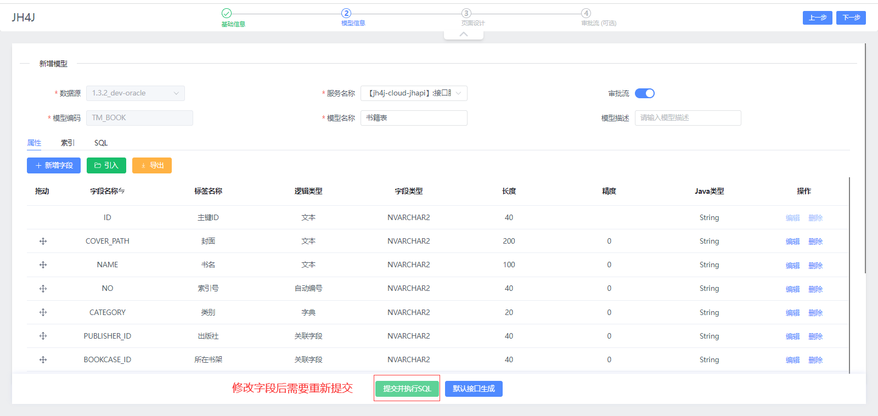Click the JH4J title text
The image size is (878, 416).
(x=23, y=18)
